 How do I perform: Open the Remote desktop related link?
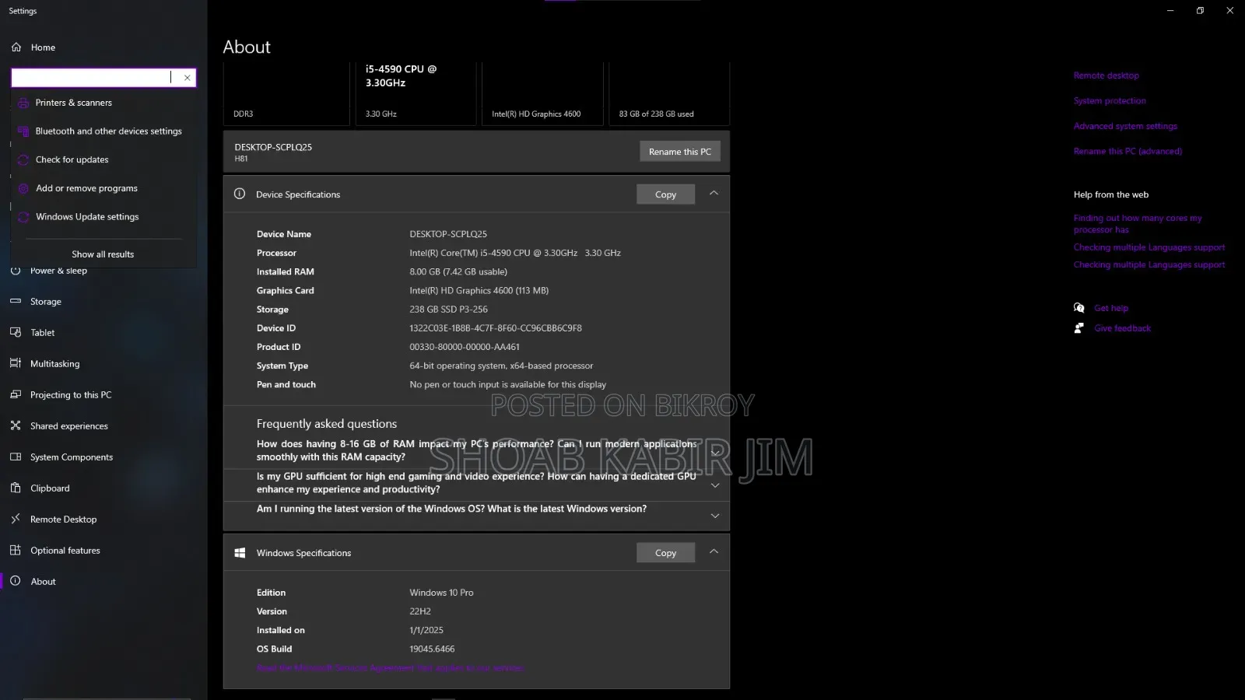pos(1106,75)
